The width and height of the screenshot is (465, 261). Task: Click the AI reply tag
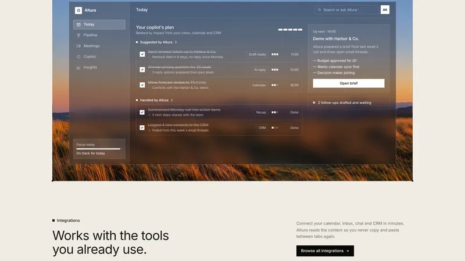coord(260,70)
